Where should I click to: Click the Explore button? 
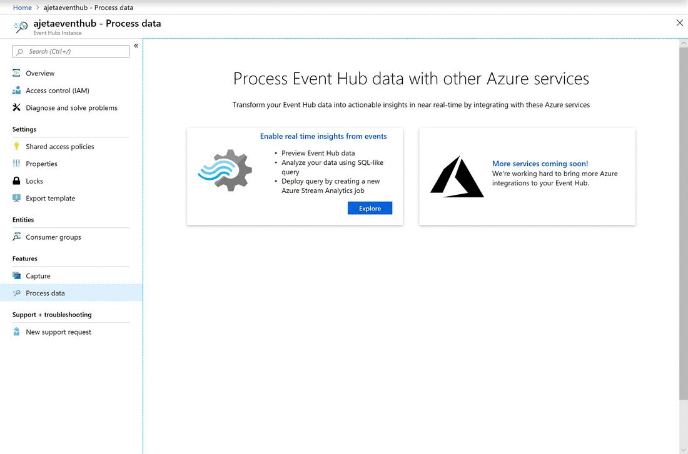coord(370,208)
